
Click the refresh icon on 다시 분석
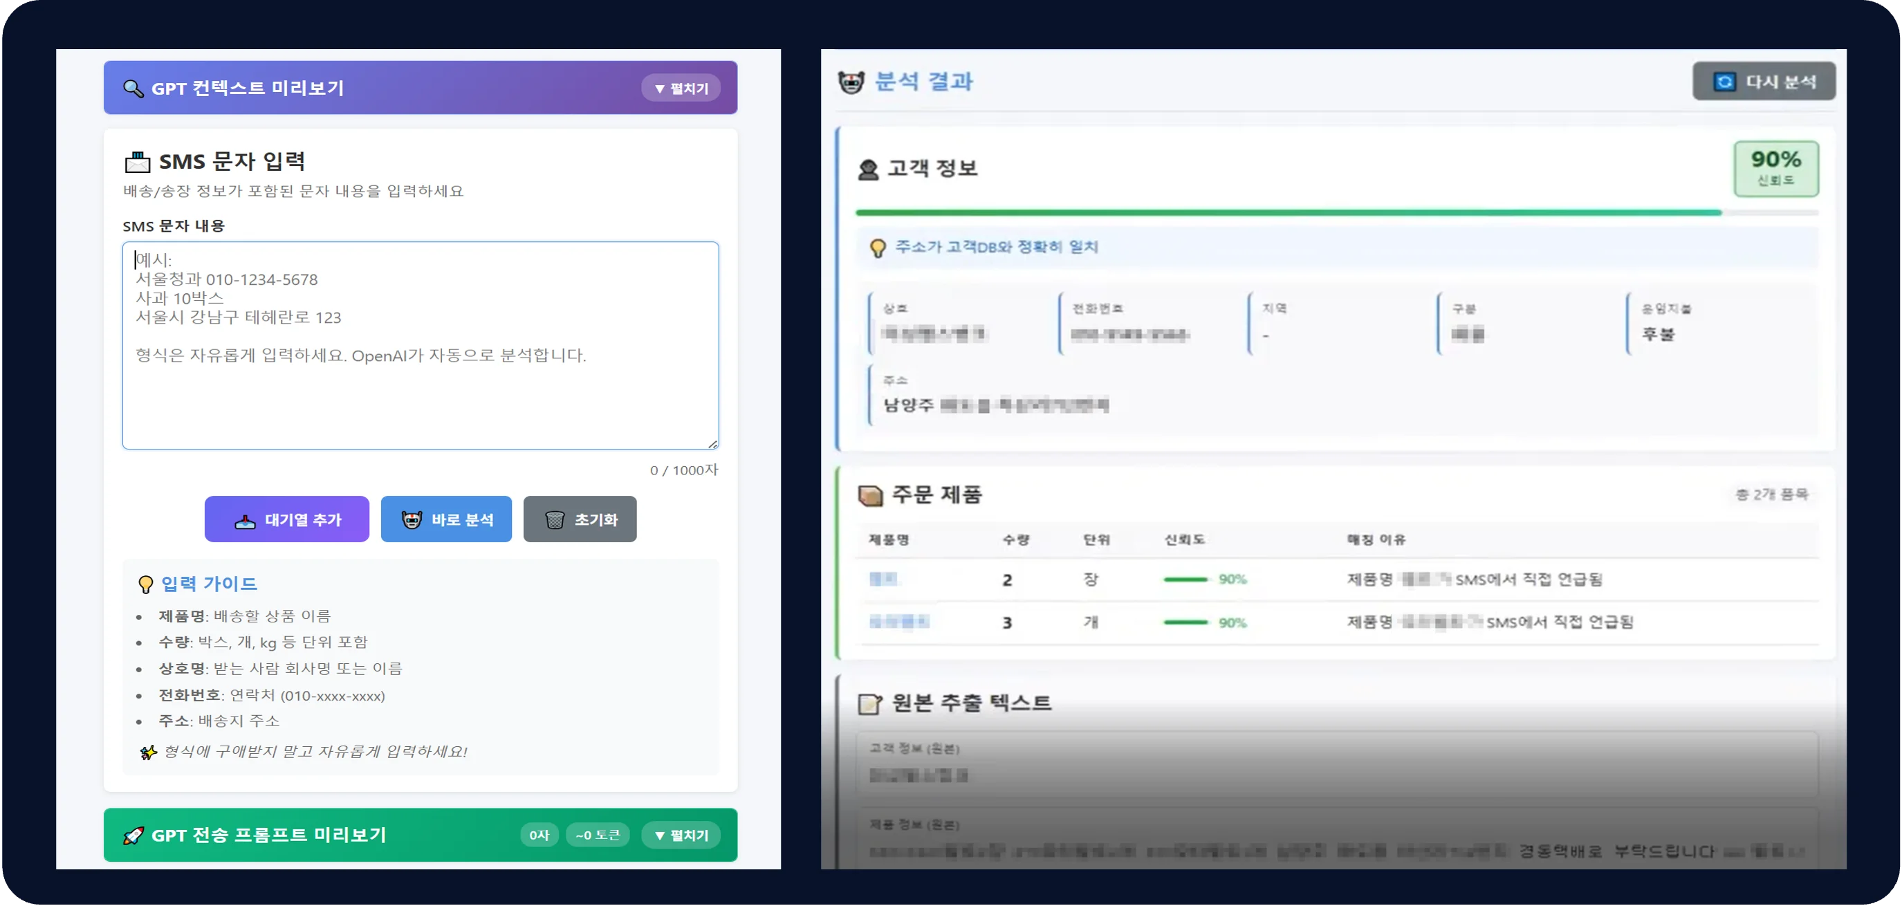pyautogui.click(x=1725, y=82)
